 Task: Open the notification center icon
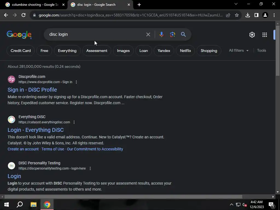tap(271, 205)
